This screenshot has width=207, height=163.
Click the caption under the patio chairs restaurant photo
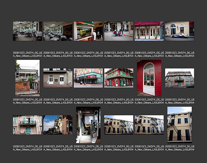tap(28, 54)
